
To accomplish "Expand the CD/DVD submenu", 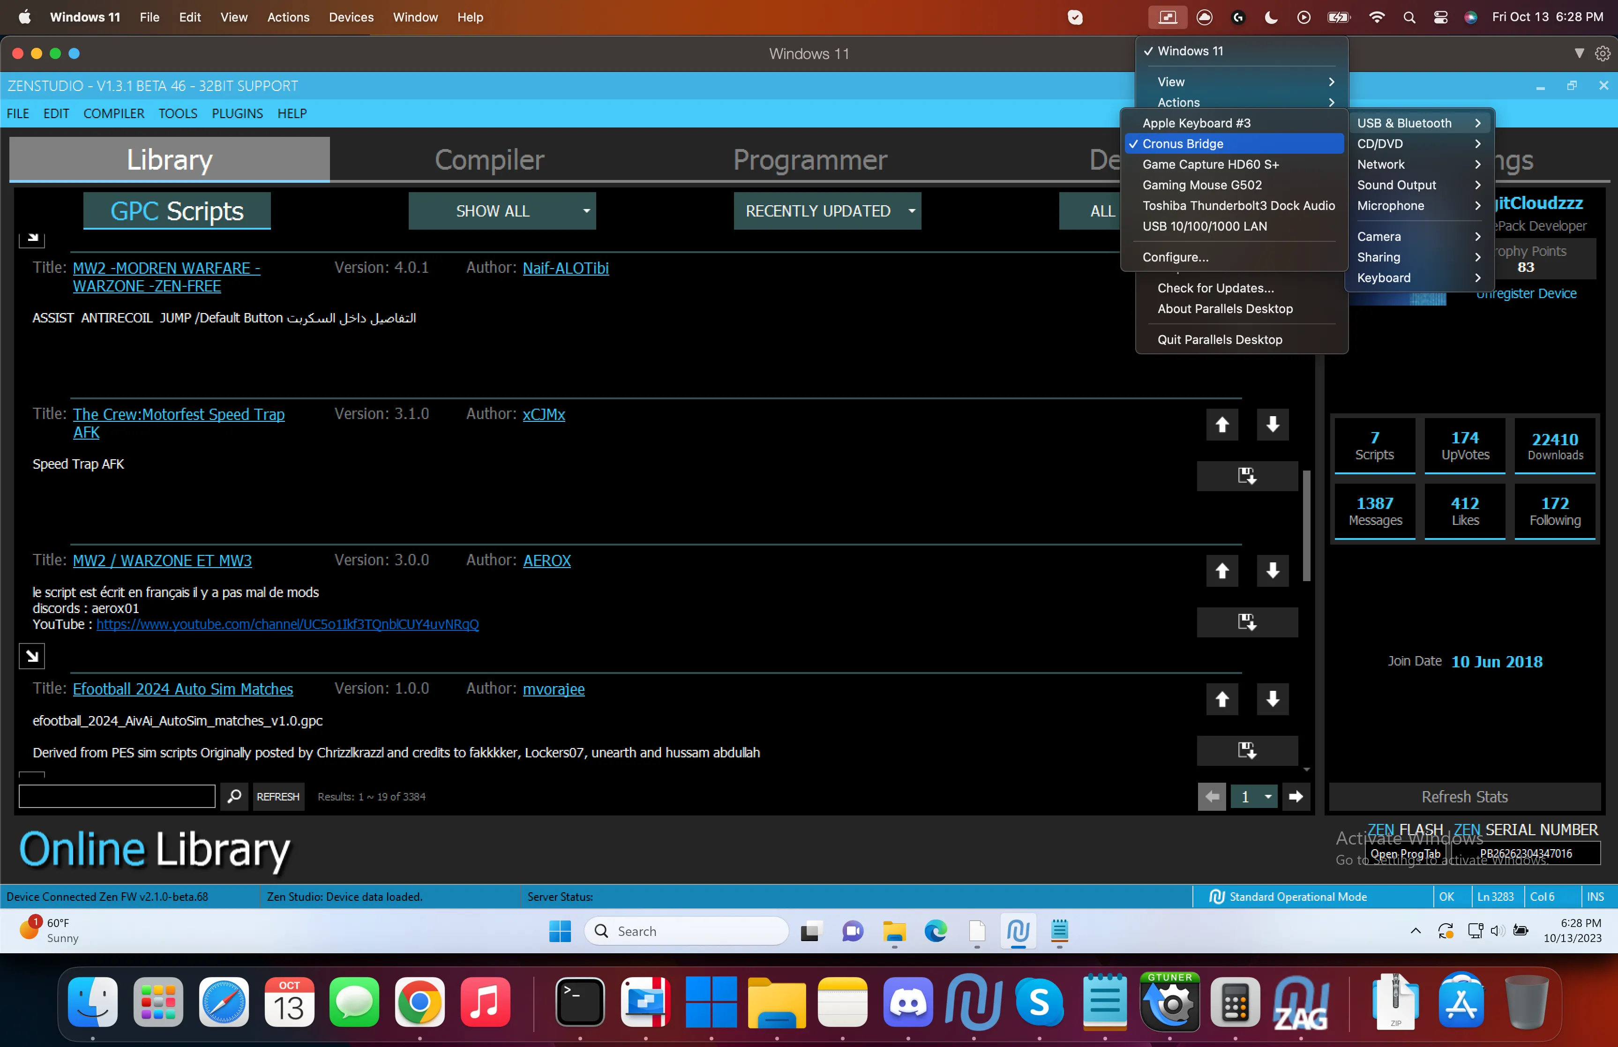I will point(1419,143).
